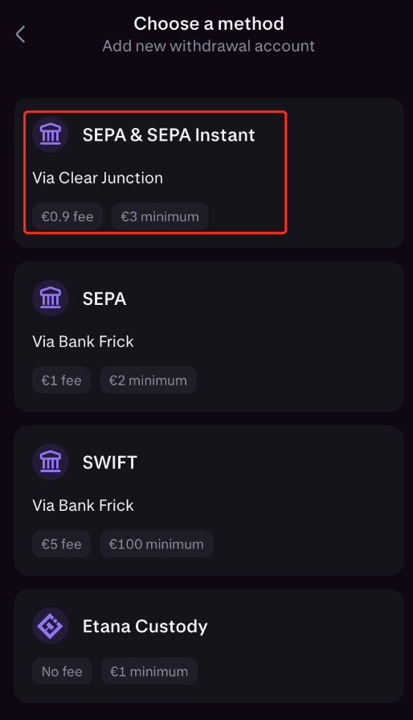Viewport: 413px width, 720px height.
Task: Click the Etana Custody diamond logo icon
Action: coord(51,626)
